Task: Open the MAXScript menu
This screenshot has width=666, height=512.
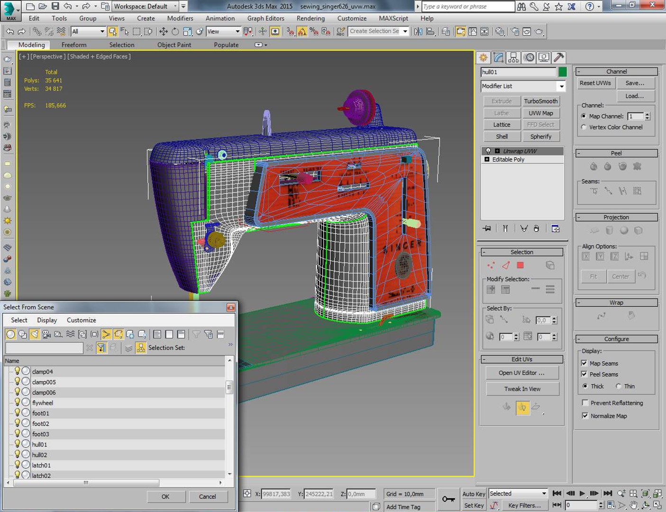Action: pyautogui.click(x=393, y=18)
